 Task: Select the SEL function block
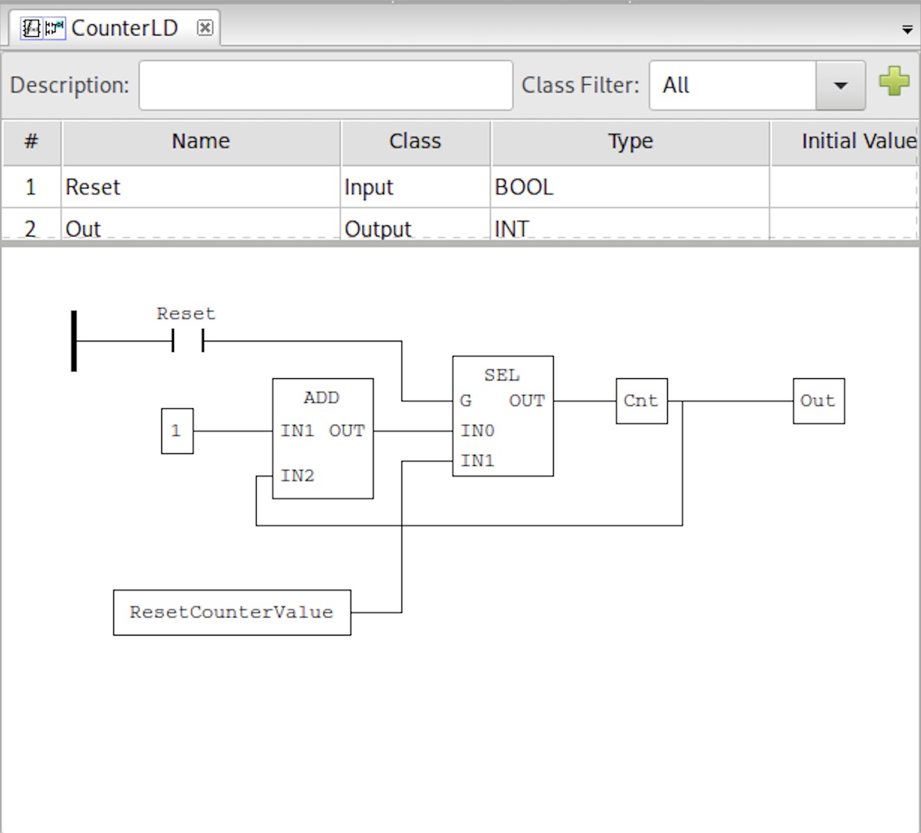(503, 416)
